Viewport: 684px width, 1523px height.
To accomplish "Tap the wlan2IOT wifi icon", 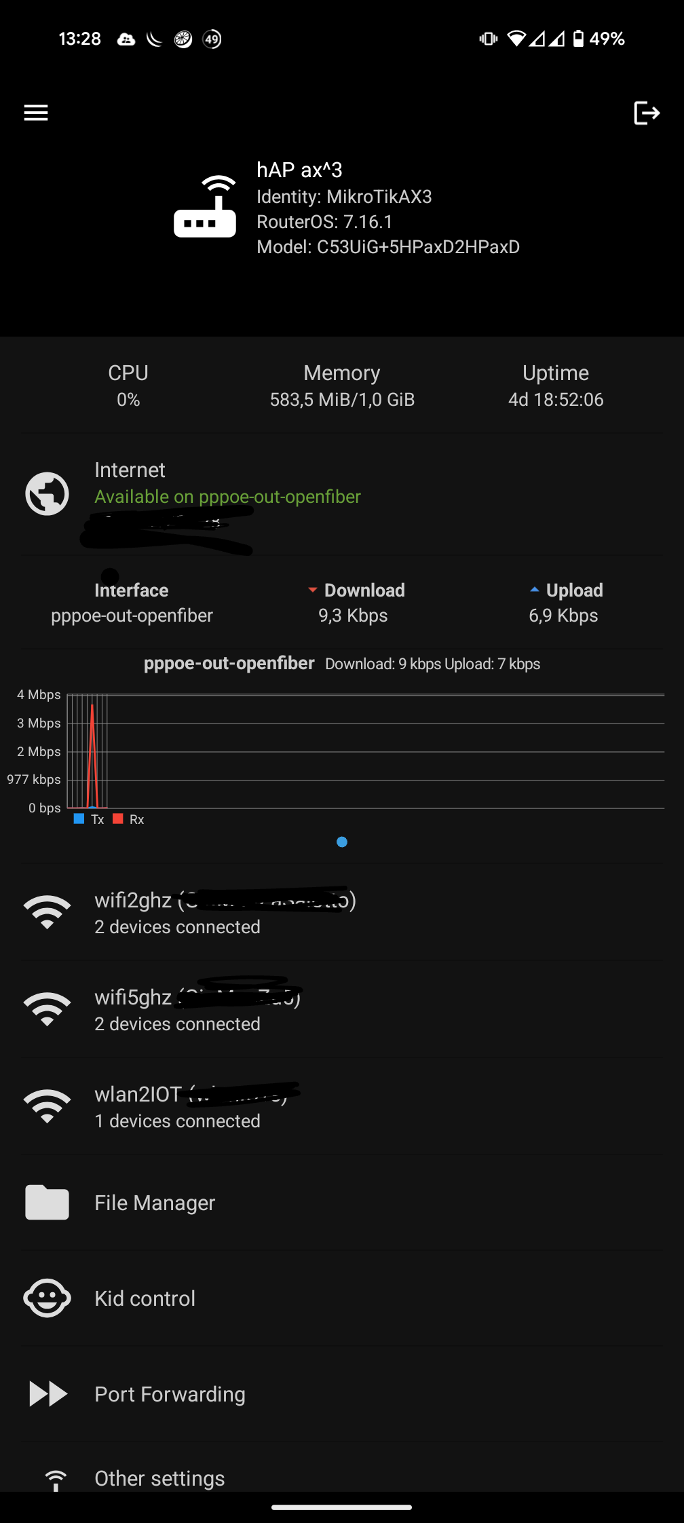I will click(47, 1105).
